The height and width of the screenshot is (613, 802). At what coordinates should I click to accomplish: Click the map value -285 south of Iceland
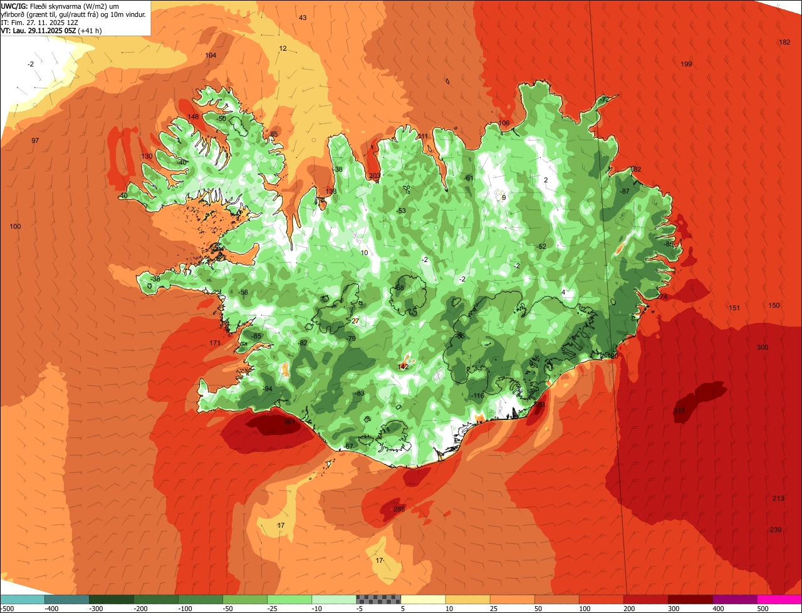pyautogui.click(x=397, y=509)
